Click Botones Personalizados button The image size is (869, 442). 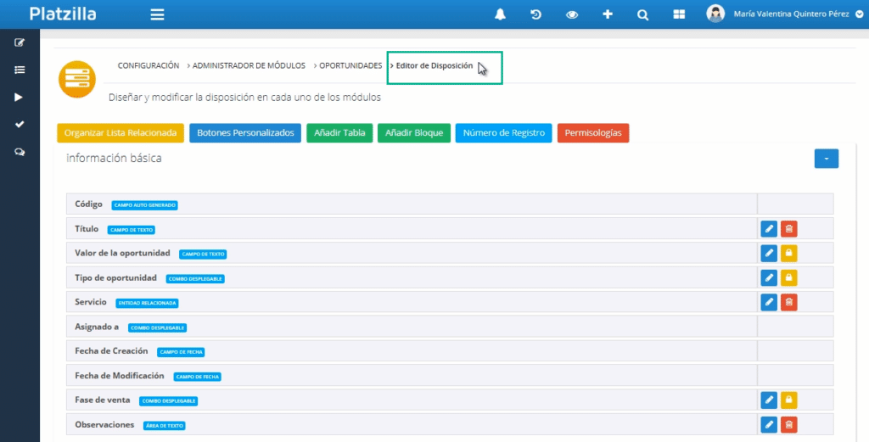tap(245, 133)
